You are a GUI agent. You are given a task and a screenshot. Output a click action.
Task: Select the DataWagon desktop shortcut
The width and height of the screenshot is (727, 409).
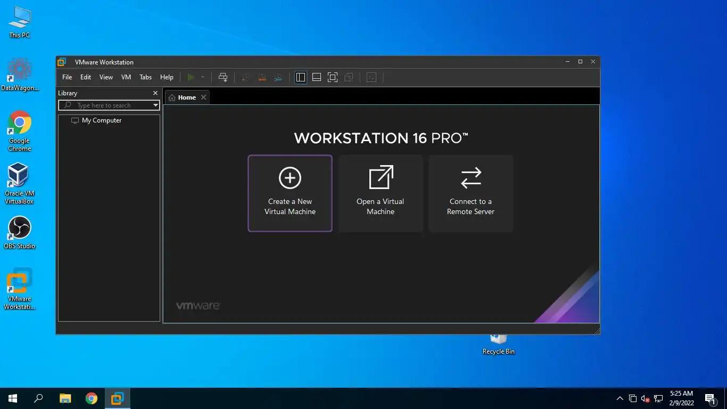coord(20,75)
